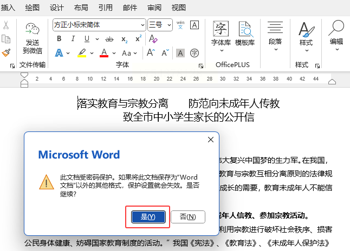Open the 布局 layout tab
The image size is (350, 251).
[81, 8]
